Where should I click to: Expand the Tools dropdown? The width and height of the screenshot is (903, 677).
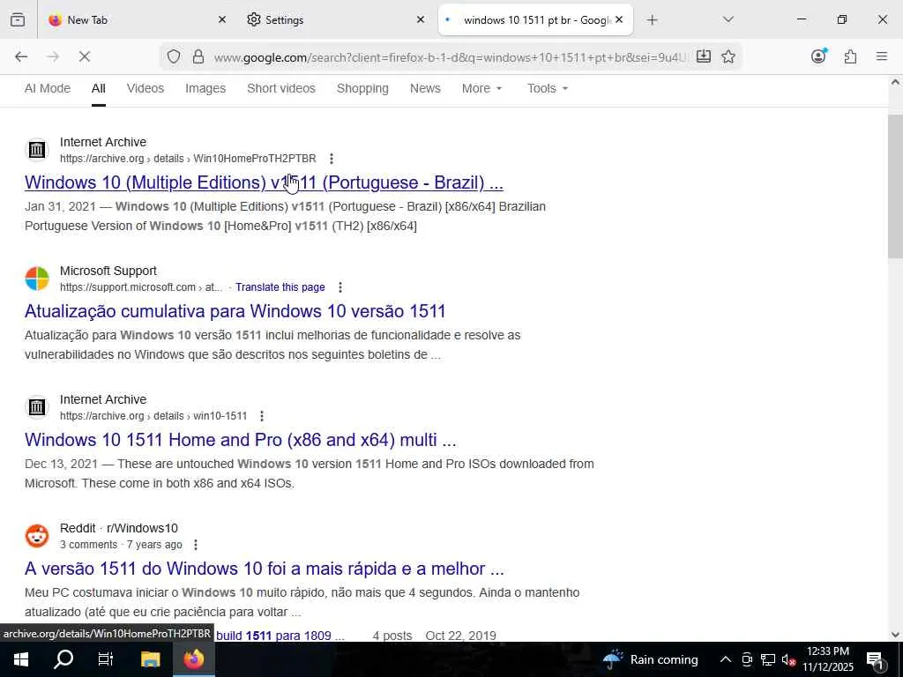coord(547,88)
